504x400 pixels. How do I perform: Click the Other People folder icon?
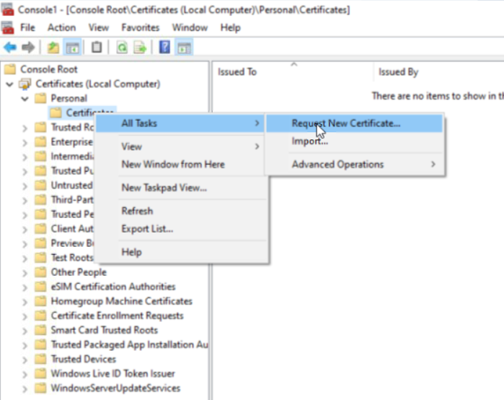click(40, 272)
